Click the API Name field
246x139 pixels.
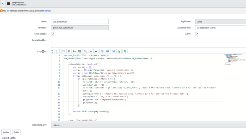point(80,27)
